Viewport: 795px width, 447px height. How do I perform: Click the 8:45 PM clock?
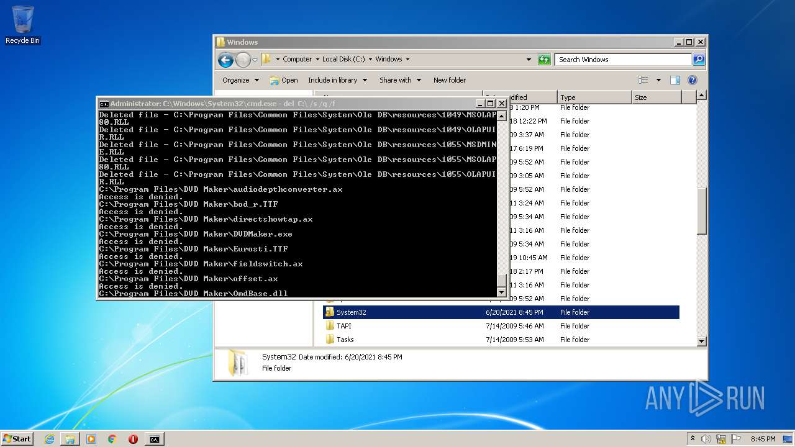(x=763, y=439)
